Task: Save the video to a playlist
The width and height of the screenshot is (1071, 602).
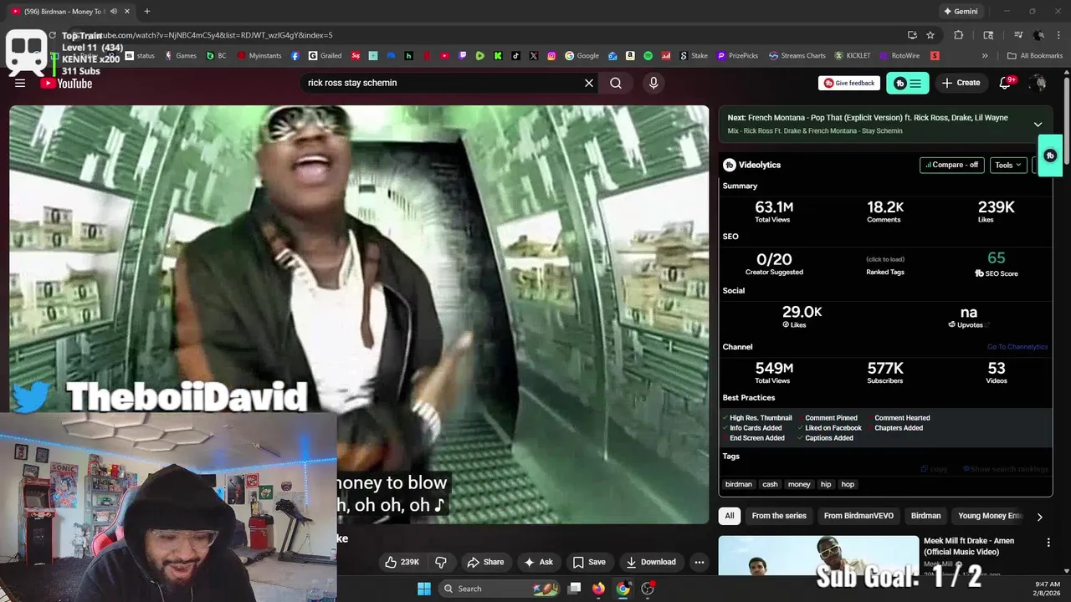Action: click(589, 562)
